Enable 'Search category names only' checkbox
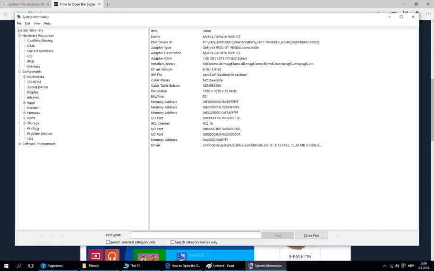Viewport: 434px width, 271px height. (x=172, y=242)
